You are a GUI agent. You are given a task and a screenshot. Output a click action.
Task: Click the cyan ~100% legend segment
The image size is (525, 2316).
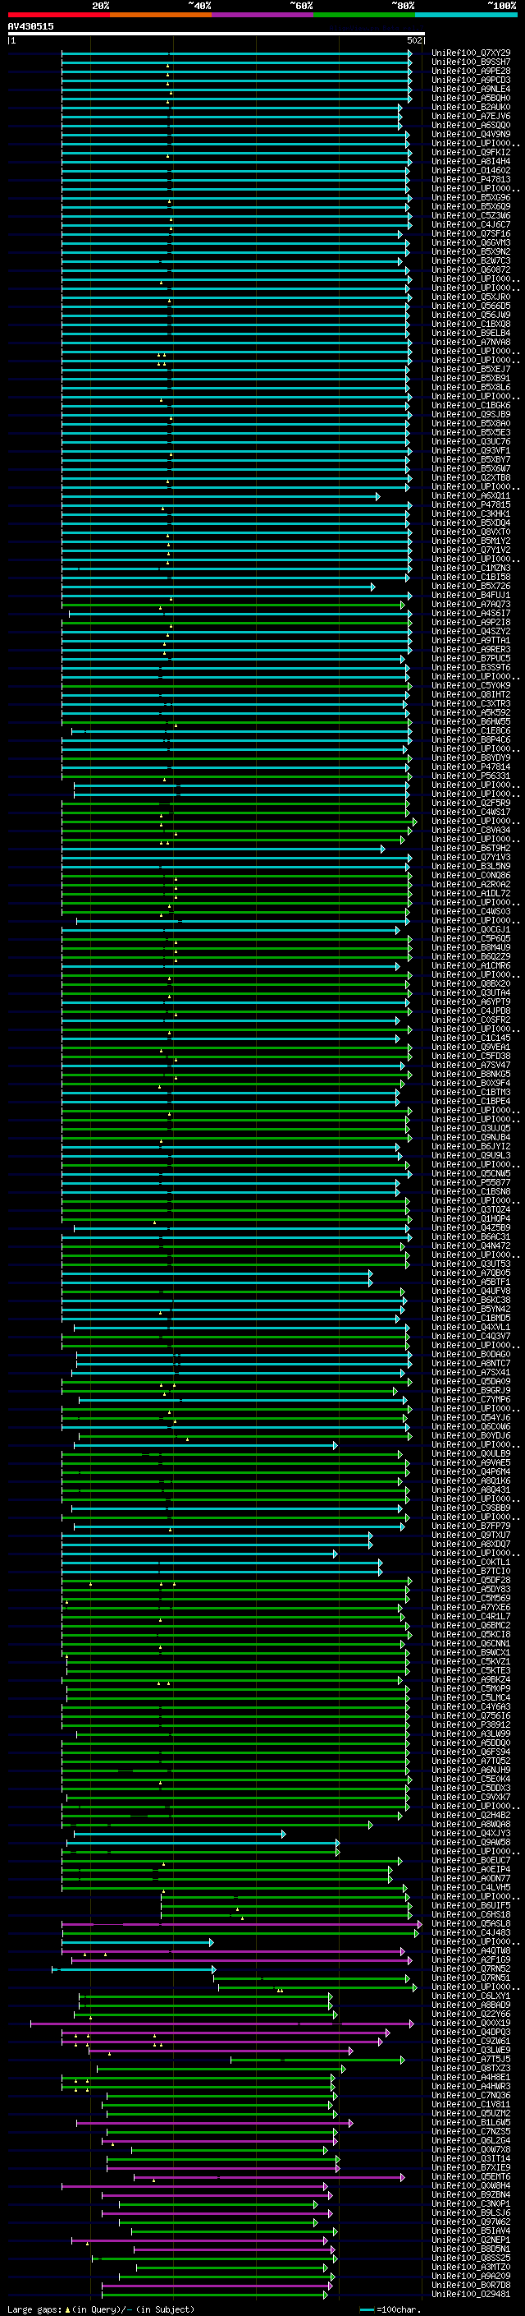pos(466,15)
